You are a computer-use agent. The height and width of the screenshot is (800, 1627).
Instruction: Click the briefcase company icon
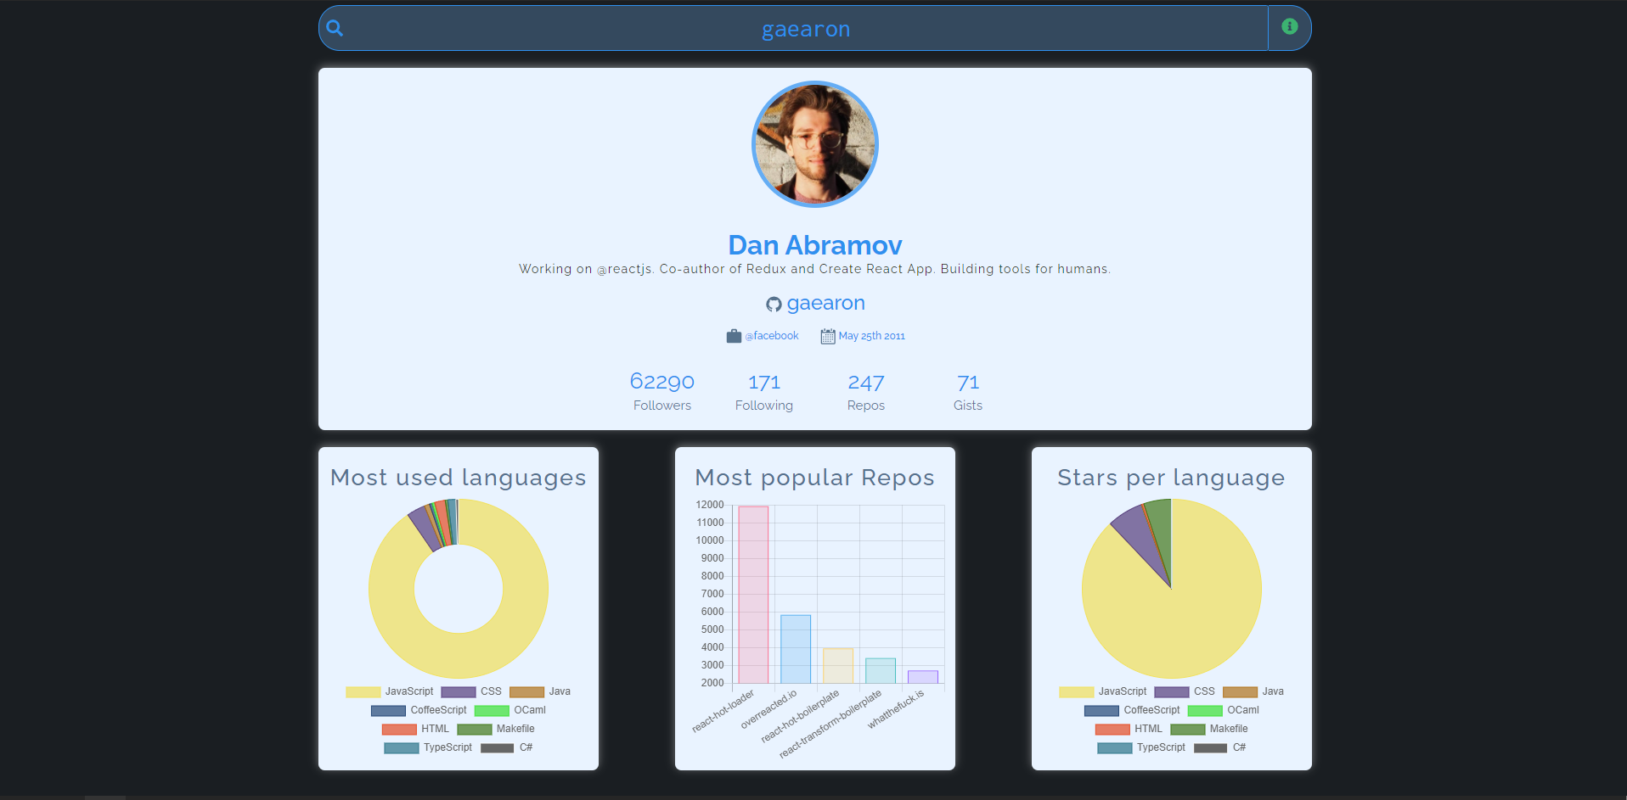(x=734, y=336)
